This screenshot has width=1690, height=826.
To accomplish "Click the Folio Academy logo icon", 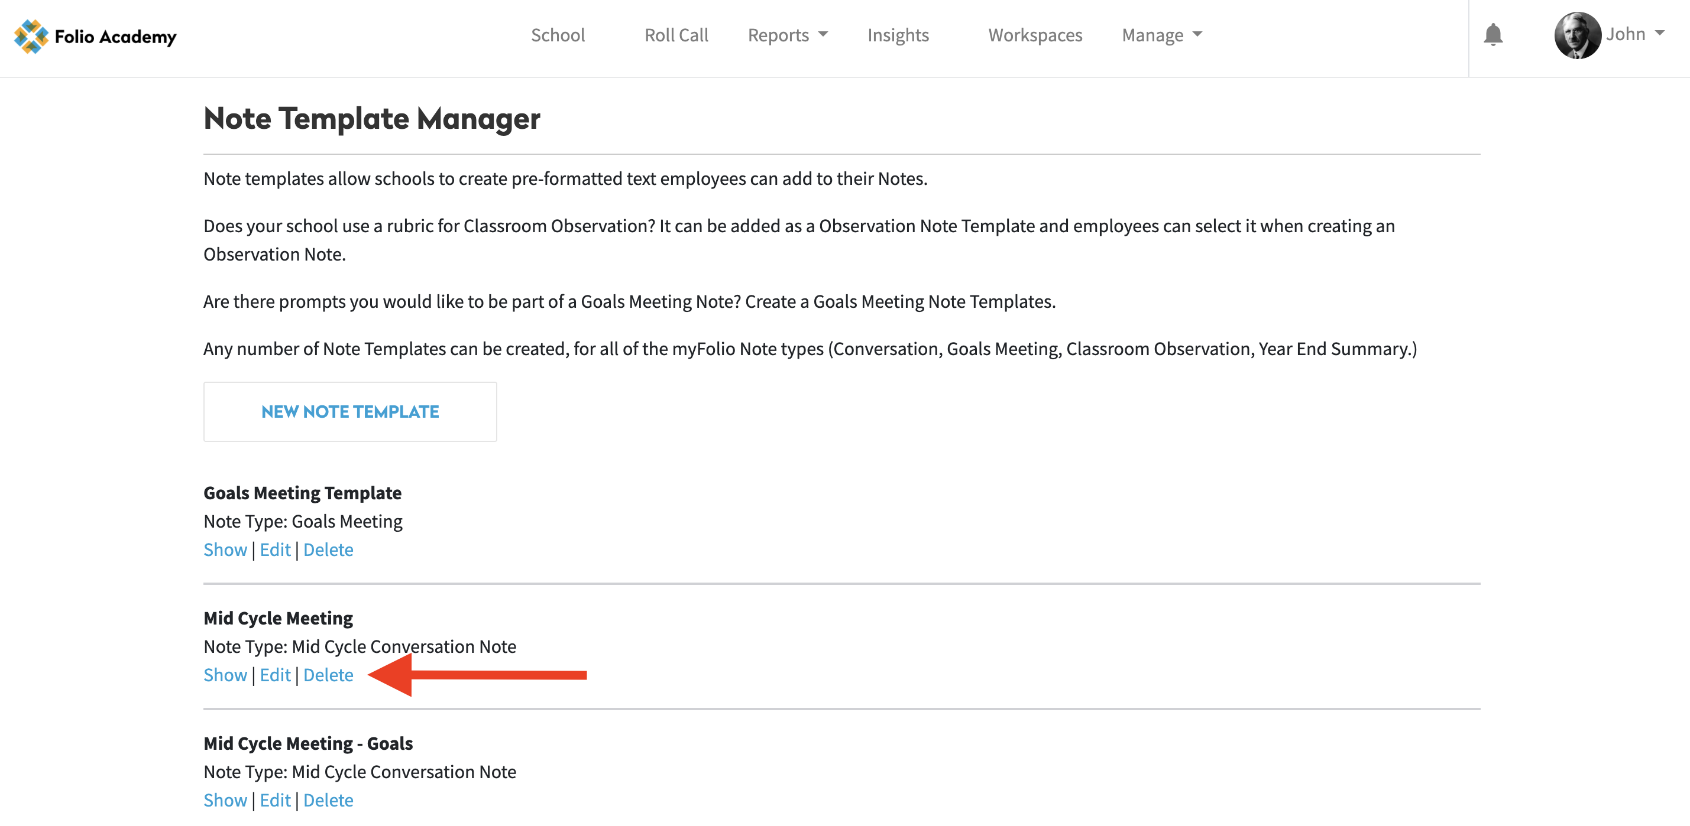I will [31, 36].
